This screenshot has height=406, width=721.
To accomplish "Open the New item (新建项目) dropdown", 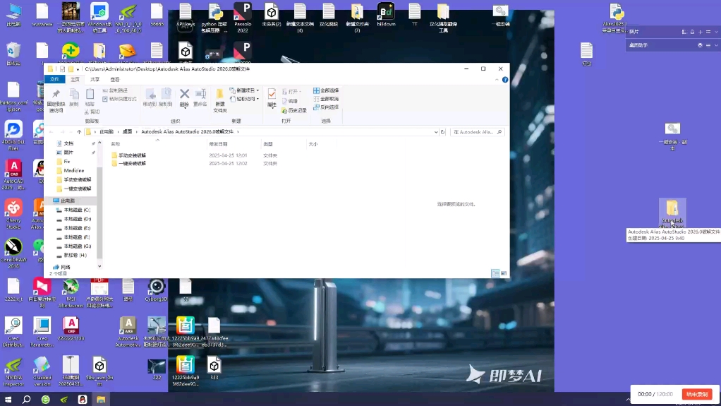I will pos(244,90).
